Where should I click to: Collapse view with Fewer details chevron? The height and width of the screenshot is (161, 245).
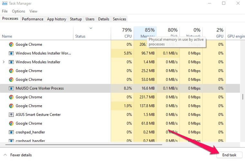tap(5, 155)
